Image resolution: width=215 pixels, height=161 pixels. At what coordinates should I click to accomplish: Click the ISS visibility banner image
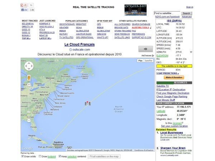click(135, 10)
